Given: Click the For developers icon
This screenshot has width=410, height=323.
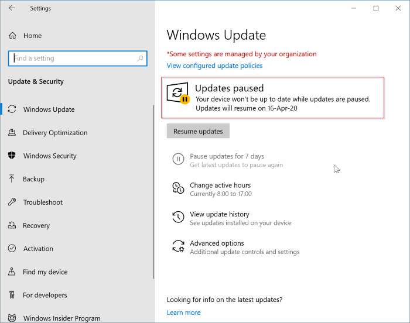Looking at the screenshot, I should click(x=12, y=295).
